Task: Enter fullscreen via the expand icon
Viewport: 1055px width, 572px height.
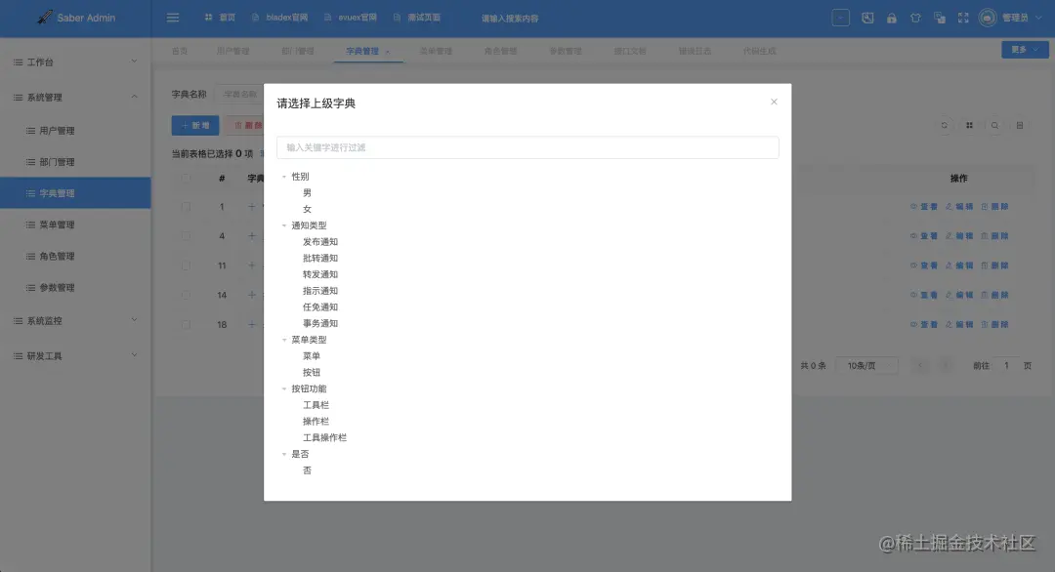Action: pyautogui.click(x=961, y=17)
